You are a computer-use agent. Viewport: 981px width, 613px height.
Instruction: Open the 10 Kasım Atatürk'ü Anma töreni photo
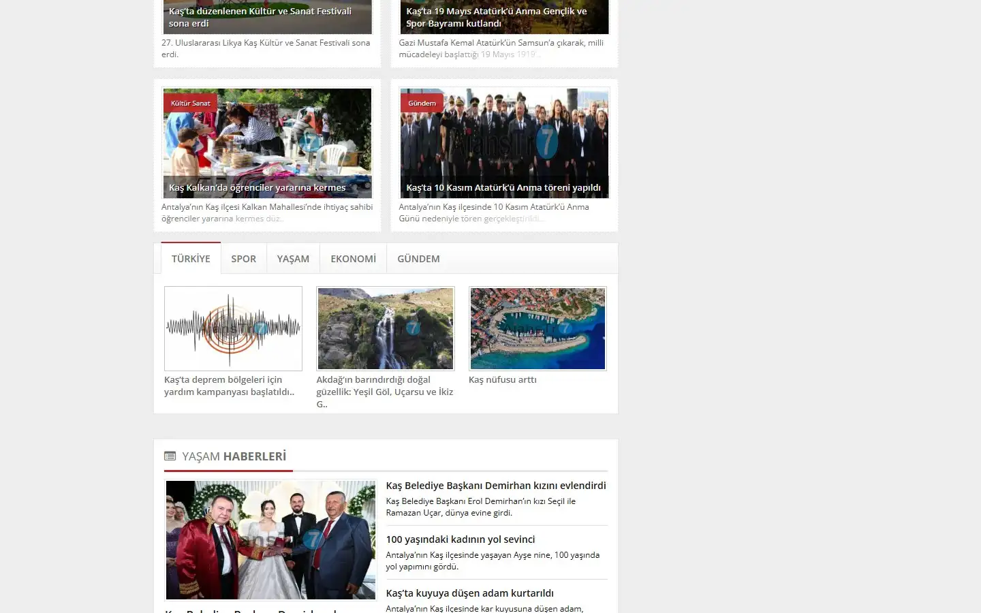(x=505, y=143)
